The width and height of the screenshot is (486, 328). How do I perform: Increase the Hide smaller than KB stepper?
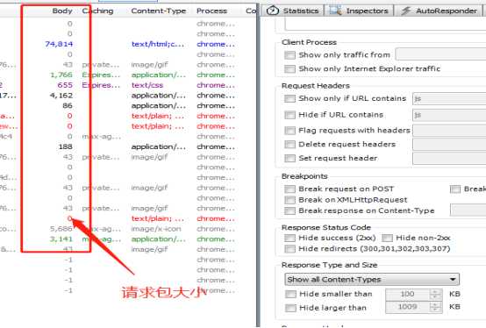click(435, 291)
